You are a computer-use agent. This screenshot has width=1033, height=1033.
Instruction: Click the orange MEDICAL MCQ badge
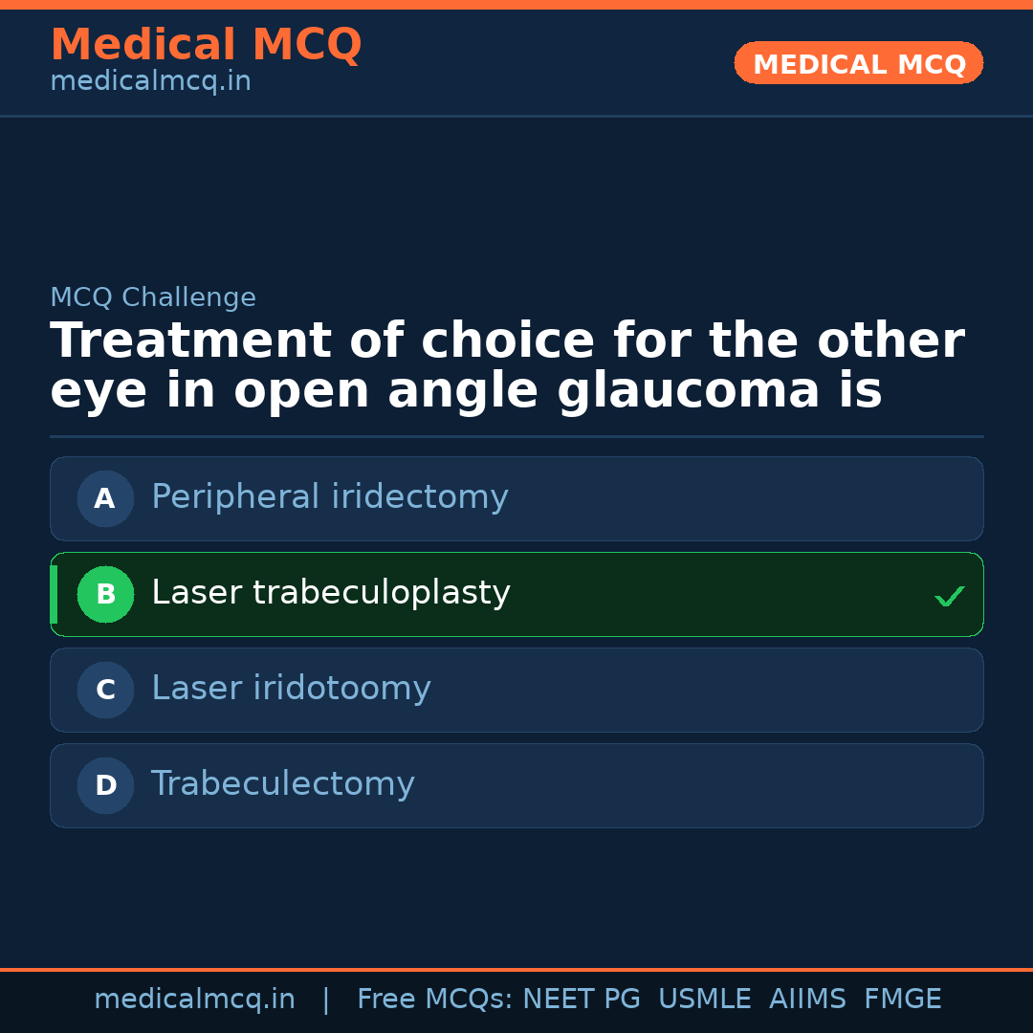[858, 62]
